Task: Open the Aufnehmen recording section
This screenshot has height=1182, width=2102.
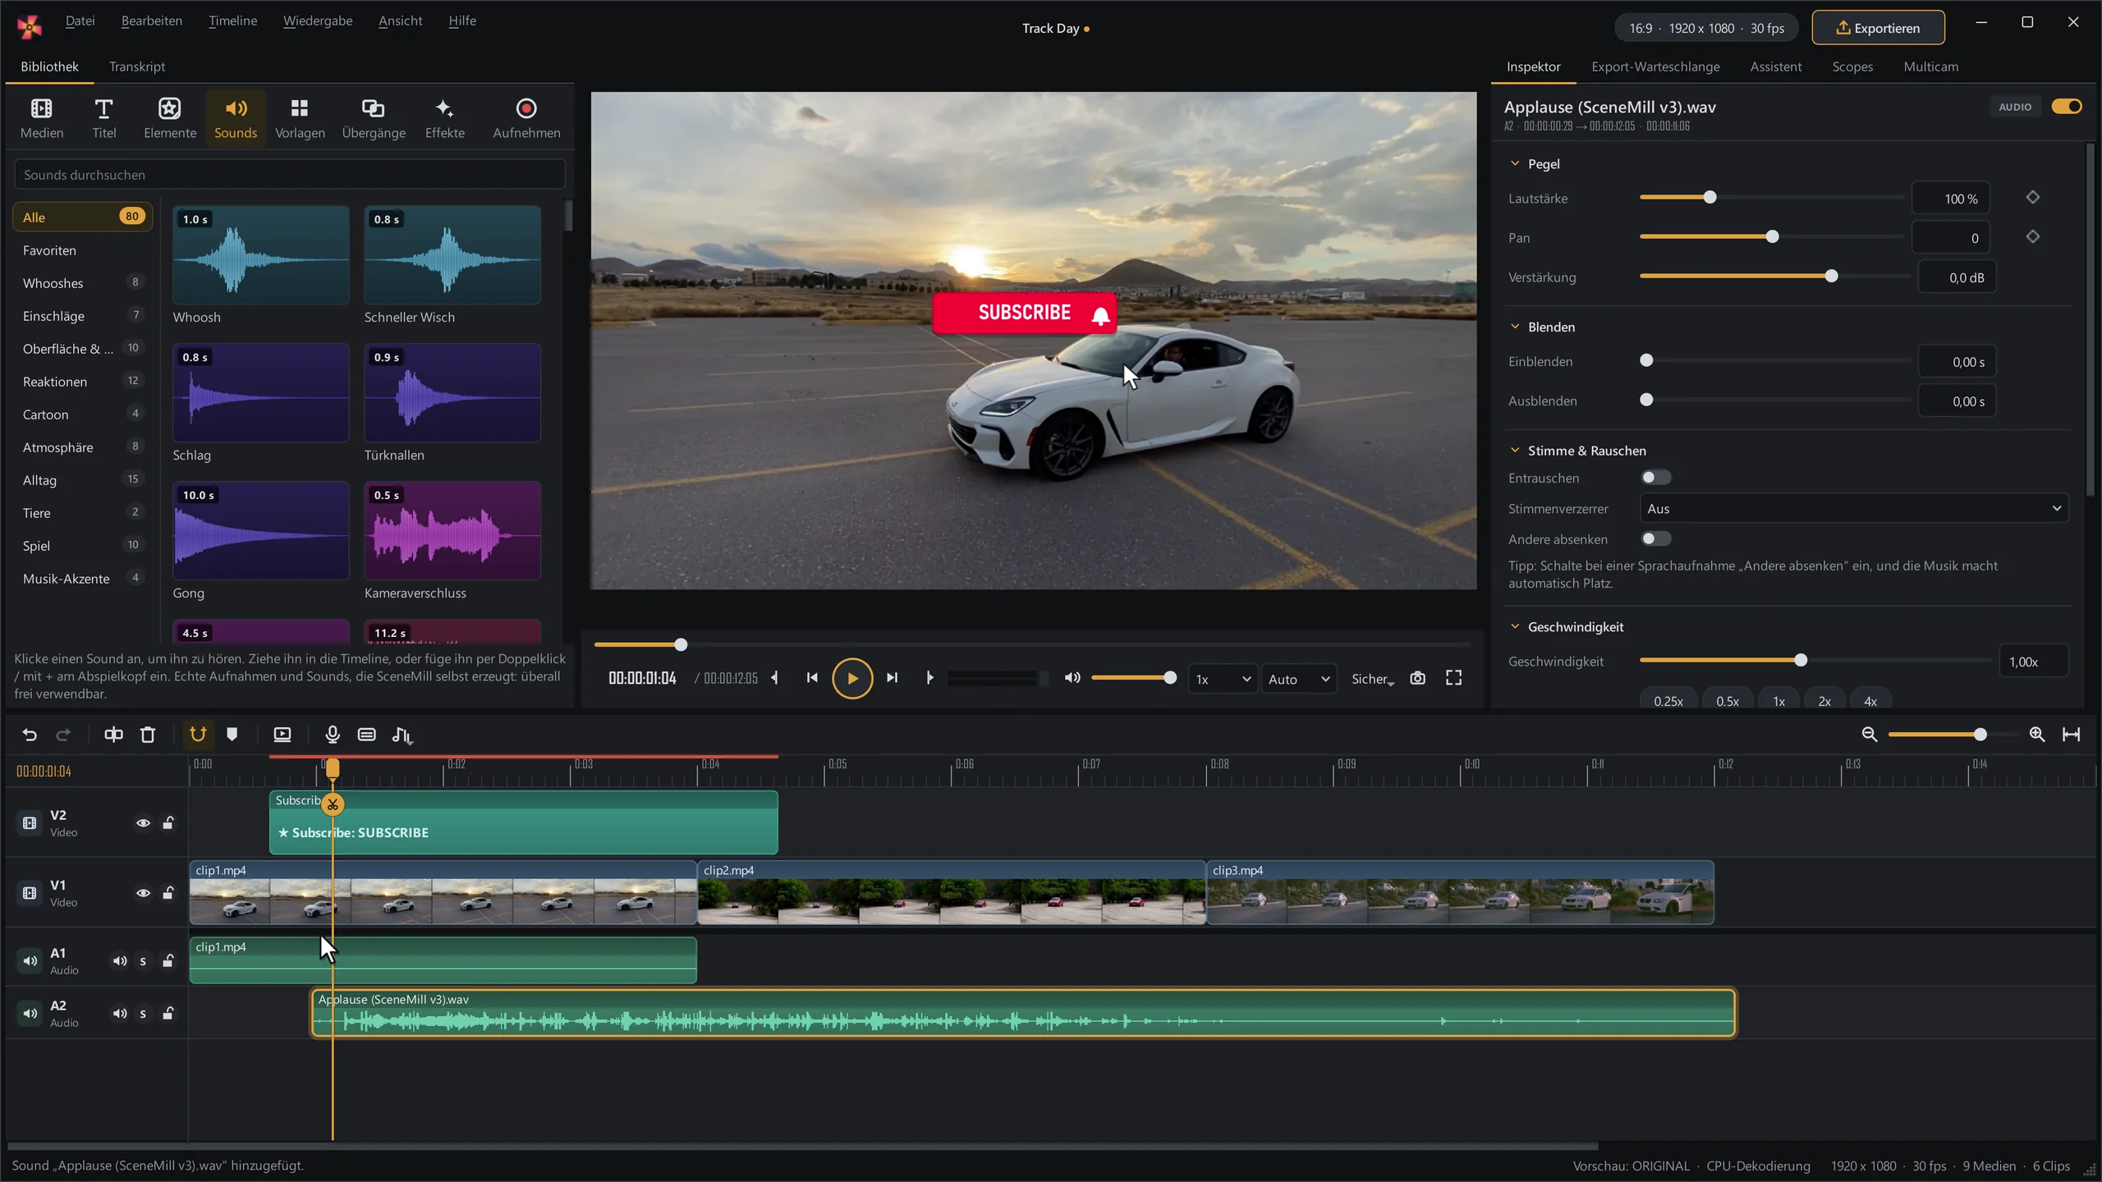Action: point(526,118)
